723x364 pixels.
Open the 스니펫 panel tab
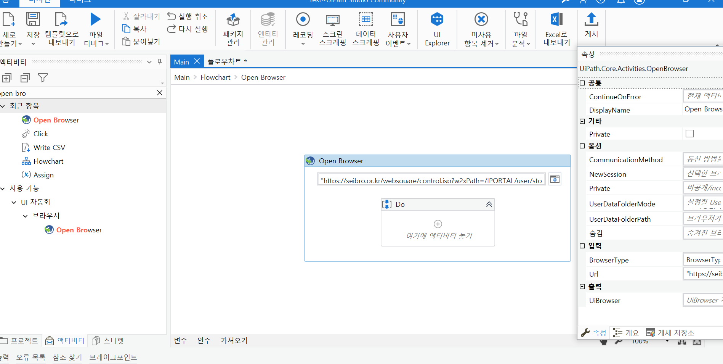(x=108, y=341)
